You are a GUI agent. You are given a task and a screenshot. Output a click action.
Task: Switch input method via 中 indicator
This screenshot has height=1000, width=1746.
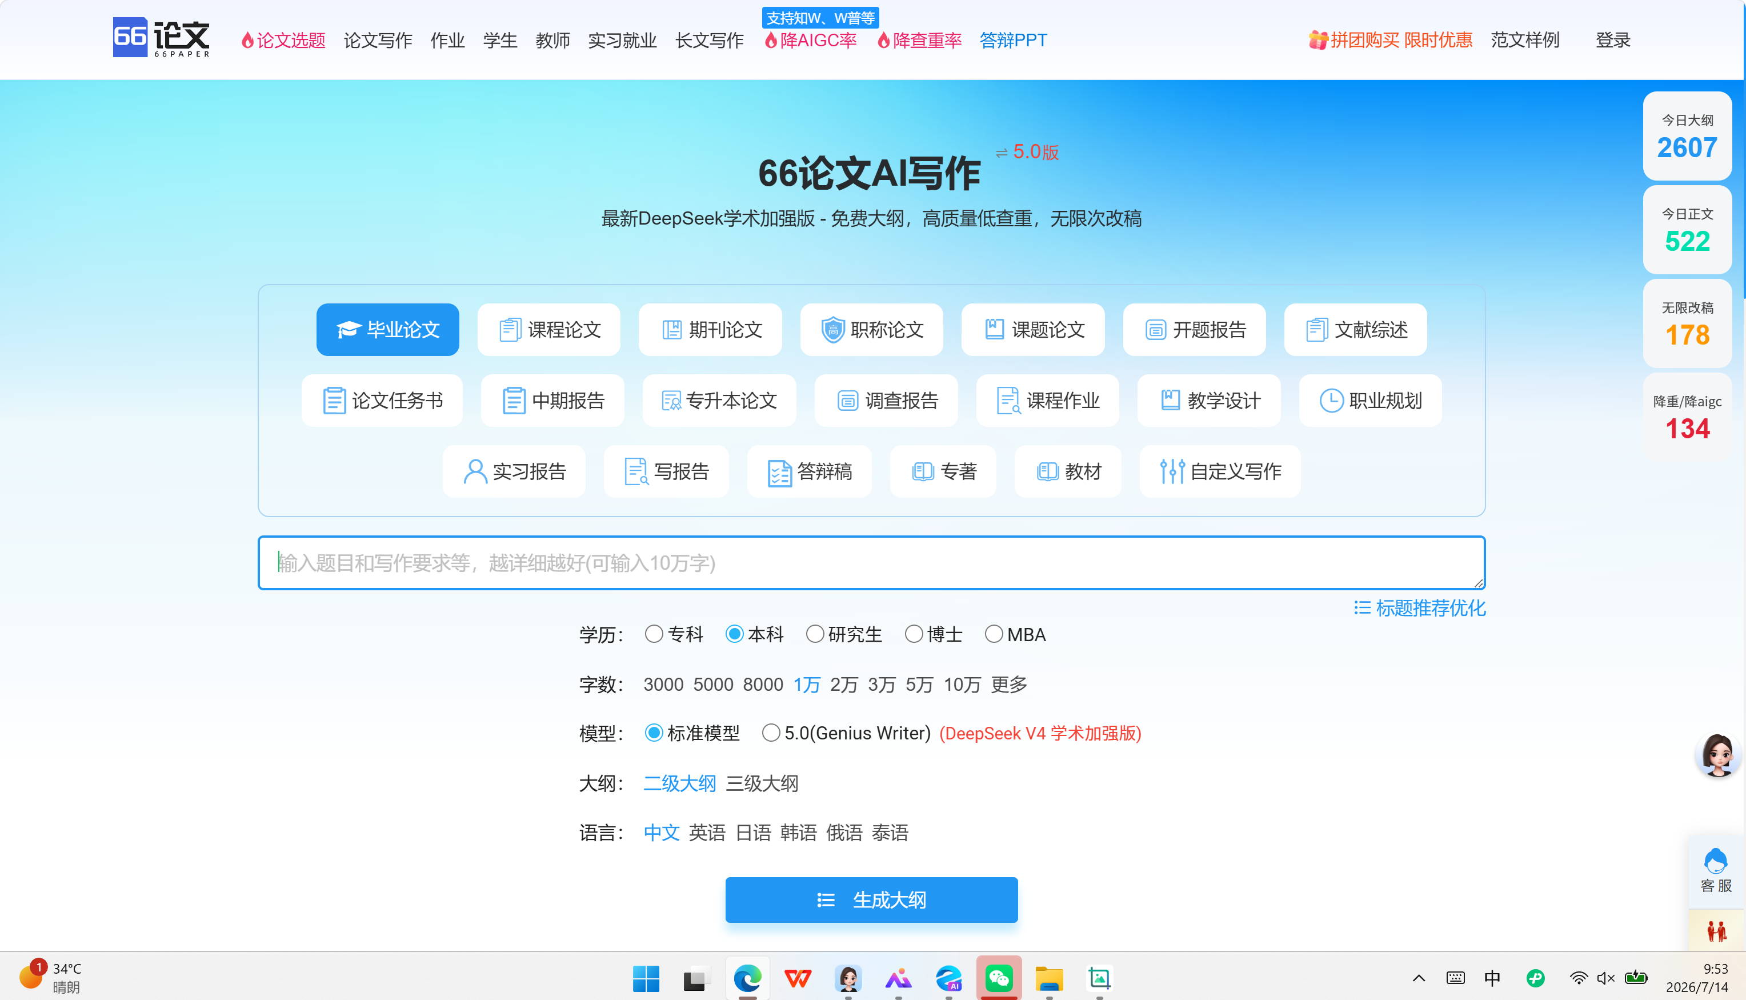(x=1492, y=978)
